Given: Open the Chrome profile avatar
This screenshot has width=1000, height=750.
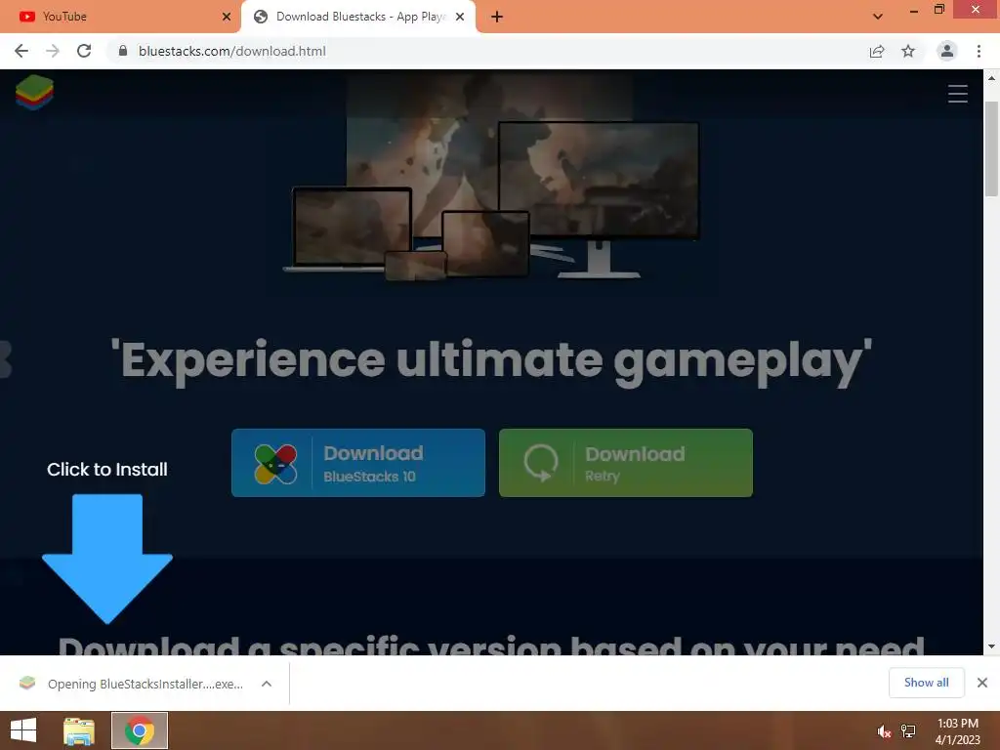Looking at the screenshot, I should (x=947, y=51).
